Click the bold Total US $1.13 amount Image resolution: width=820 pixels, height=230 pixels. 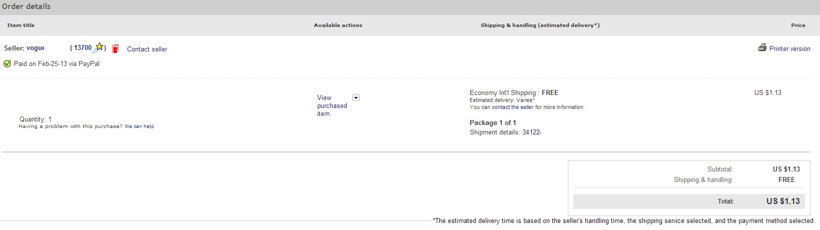[x=783, y=201]
